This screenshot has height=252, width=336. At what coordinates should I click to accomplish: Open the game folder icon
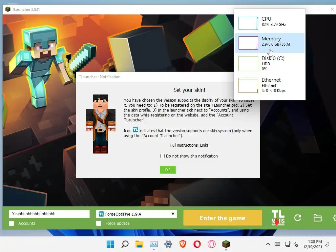[317, 218]
